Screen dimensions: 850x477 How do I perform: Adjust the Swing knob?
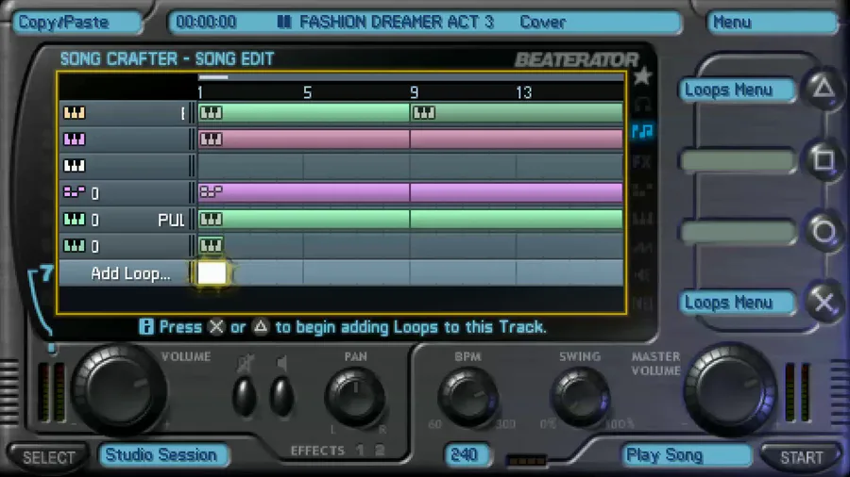coord(580,398)
